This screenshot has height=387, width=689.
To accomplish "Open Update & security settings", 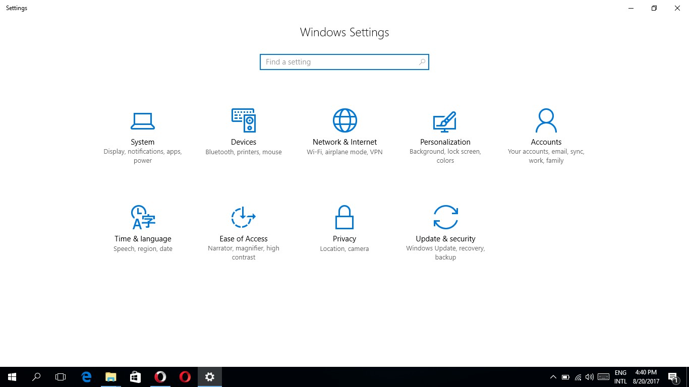I will coord(445,233).
